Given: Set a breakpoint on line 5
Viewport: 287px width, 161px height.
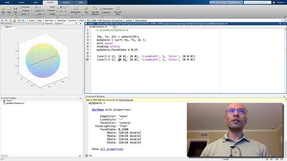Looking at the screenshot, I should (x=90, y=43).
